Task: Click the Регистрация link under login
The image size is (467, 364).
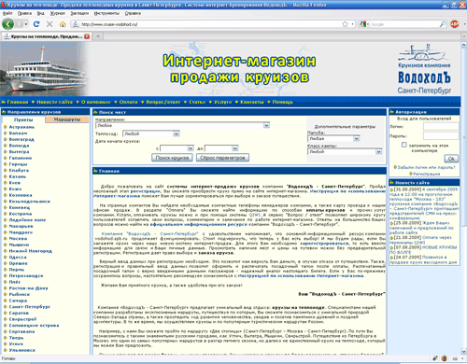Action: click(427, 174)
